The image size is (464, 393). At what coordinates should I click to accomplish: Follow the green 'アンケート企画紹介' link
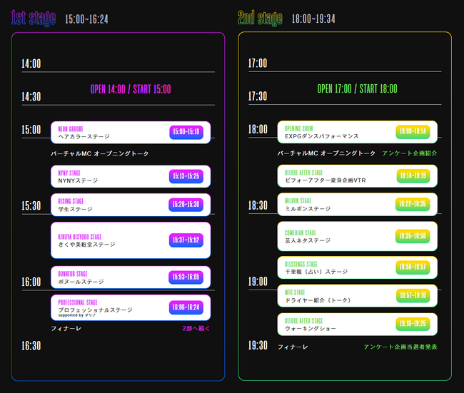coord(410,153)
